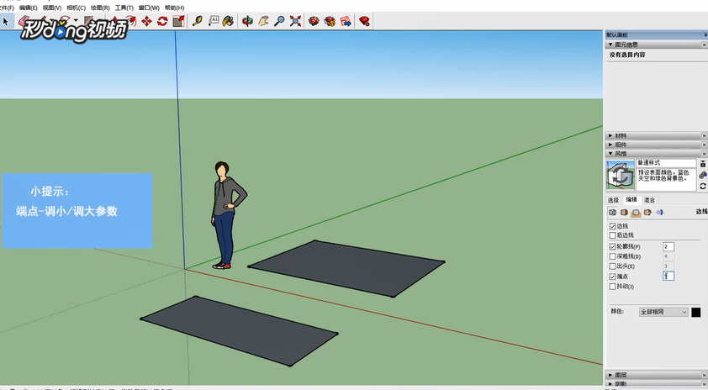Click the black edge color swatch

[x=696, y=312]
